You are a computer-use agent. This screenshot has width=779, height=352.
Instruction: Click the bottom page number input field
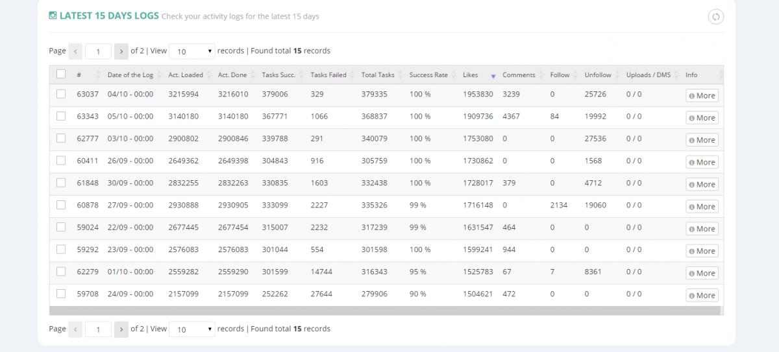pos(98,329)
